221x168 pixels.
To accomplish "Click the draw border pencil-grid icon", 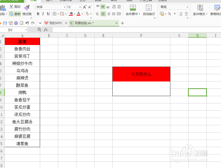I will [x=62, y=14].
